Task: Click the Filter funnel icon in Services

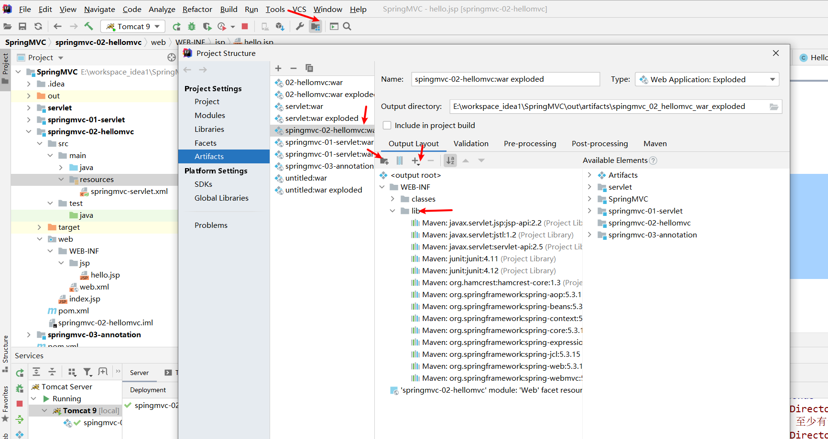Action: point(87,372)
